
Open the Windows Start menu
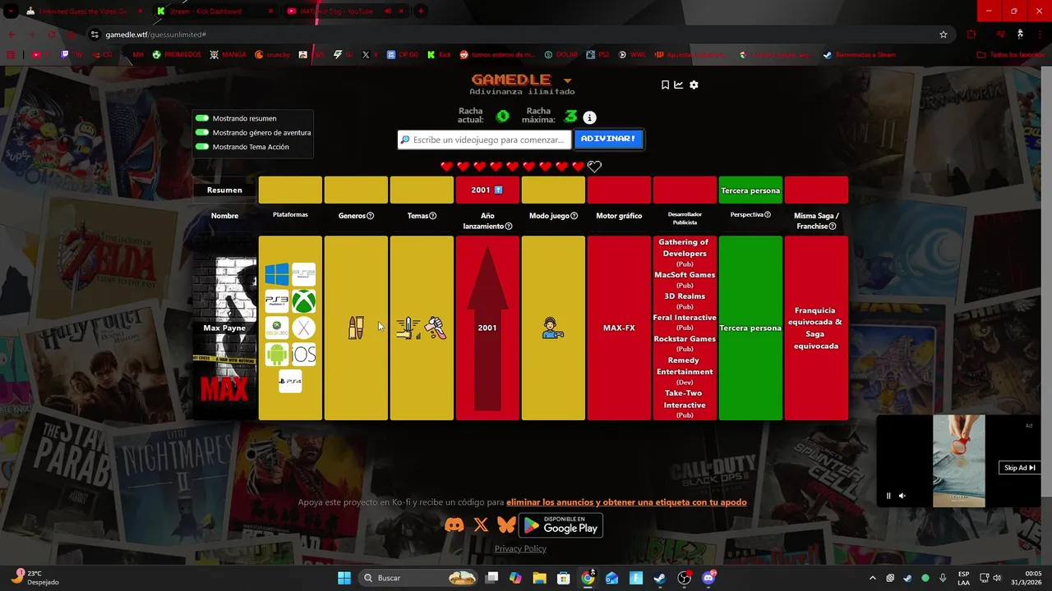(344, 578)
